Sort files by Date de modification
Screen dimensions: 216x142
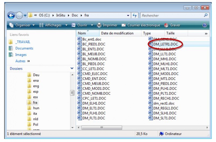tap(117, 33)
